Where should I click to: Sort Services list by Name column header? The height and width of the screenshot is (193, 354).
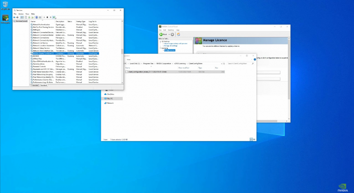[x=42, y=21]
